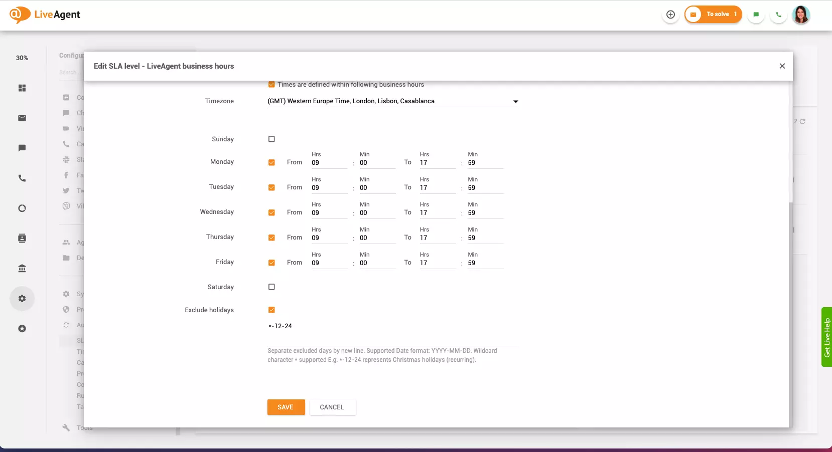The height and width of the screenshot is (452, 832).
Task: Click the create new ticket plus icon
Action: click(x=671, y=14)
